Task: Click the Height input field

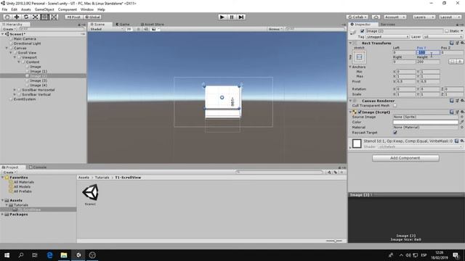Action: pyautogui.click(x=428, y=62)
